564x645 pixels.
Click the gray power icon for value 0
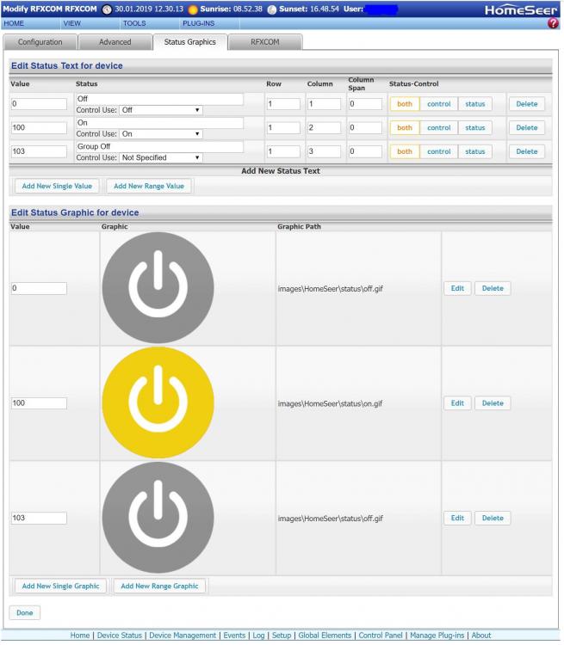(158, 288)
